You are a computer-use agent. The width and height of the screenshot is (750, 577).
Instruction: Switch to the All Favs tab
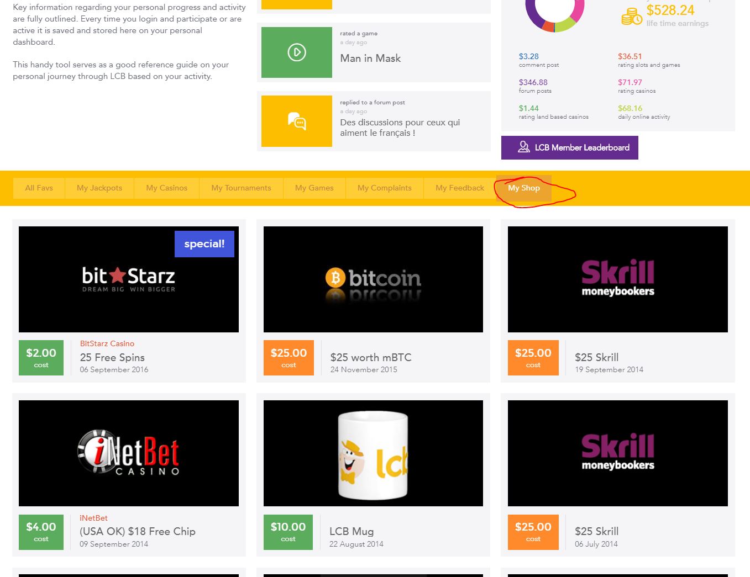[39, 188]
